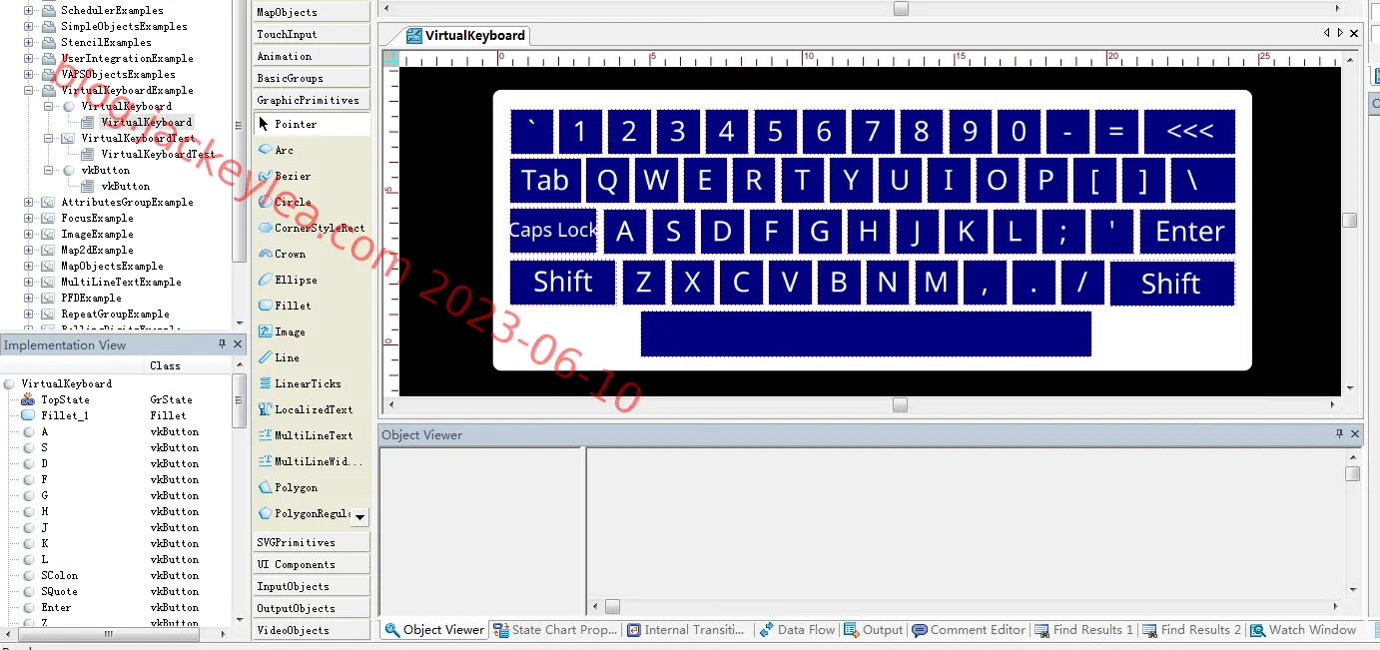1380x650 pixels.
Task: Choose the Ellipse tool
Action: coord(296,280)
